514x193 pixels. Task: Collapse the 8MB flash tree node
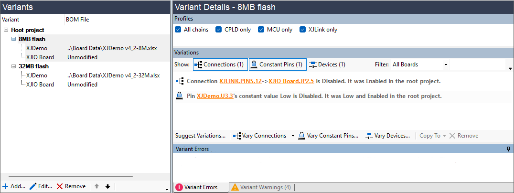tap(14, 39)
